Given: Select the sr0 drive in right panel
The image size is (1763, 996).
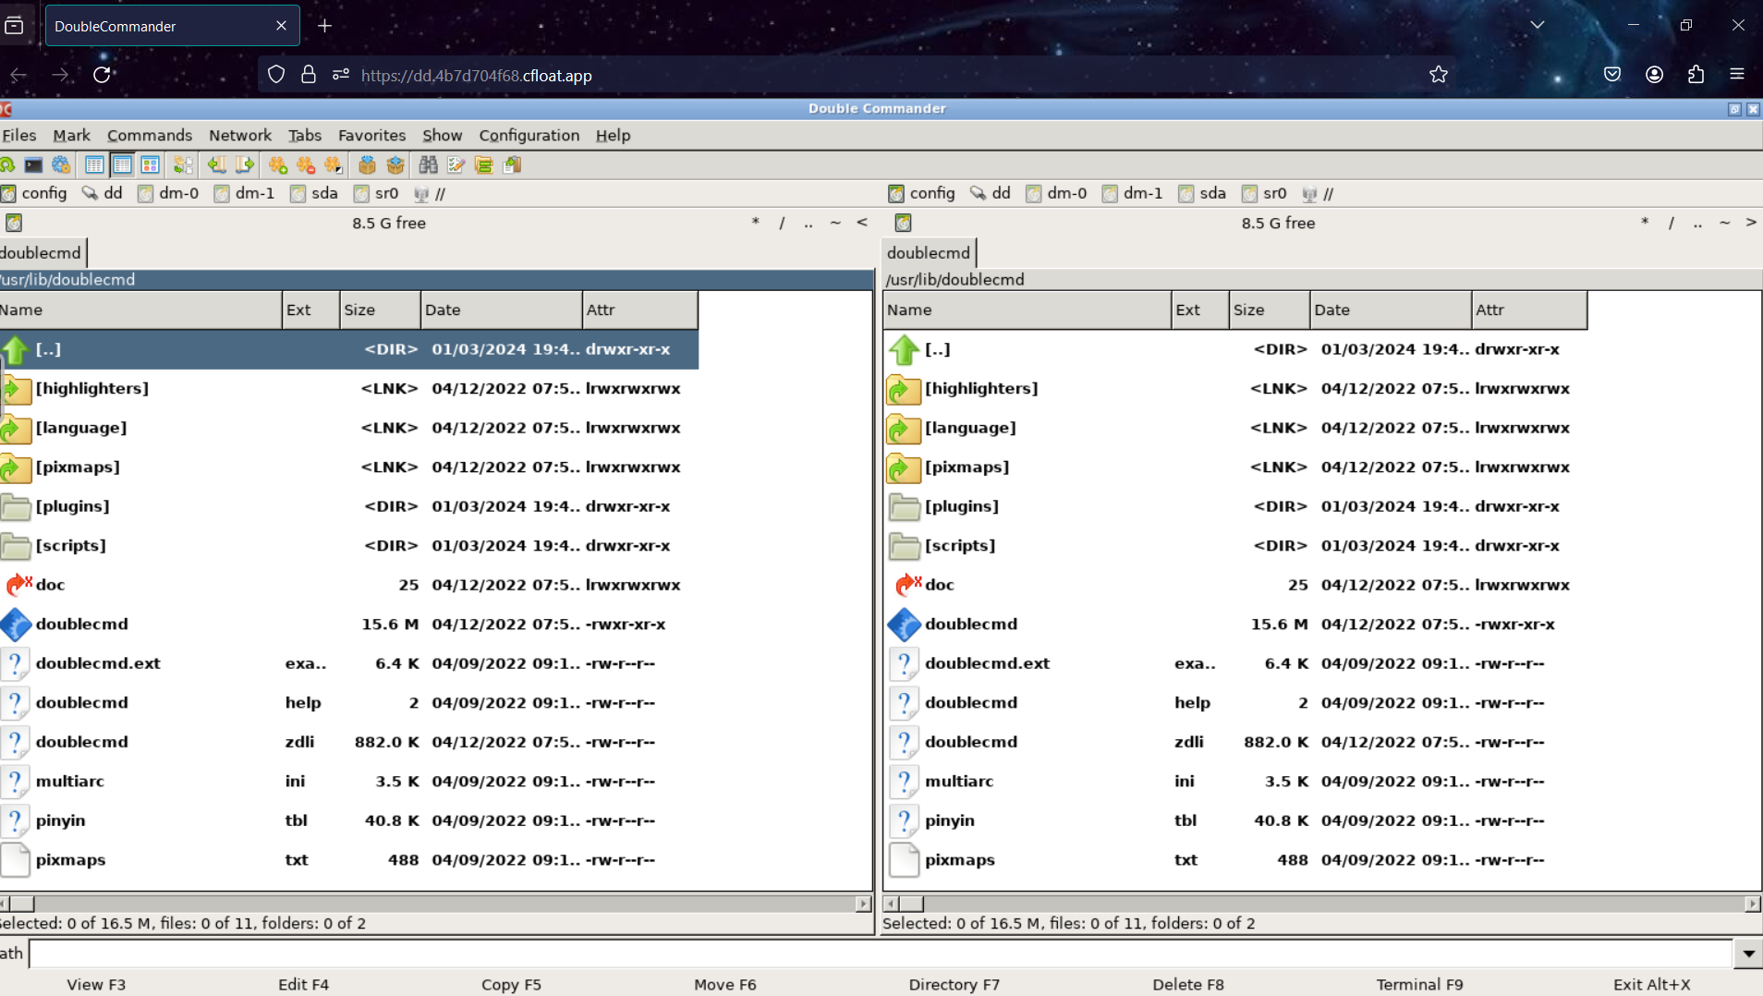Looking at the screenshot, I should (x=1264, y=193).
